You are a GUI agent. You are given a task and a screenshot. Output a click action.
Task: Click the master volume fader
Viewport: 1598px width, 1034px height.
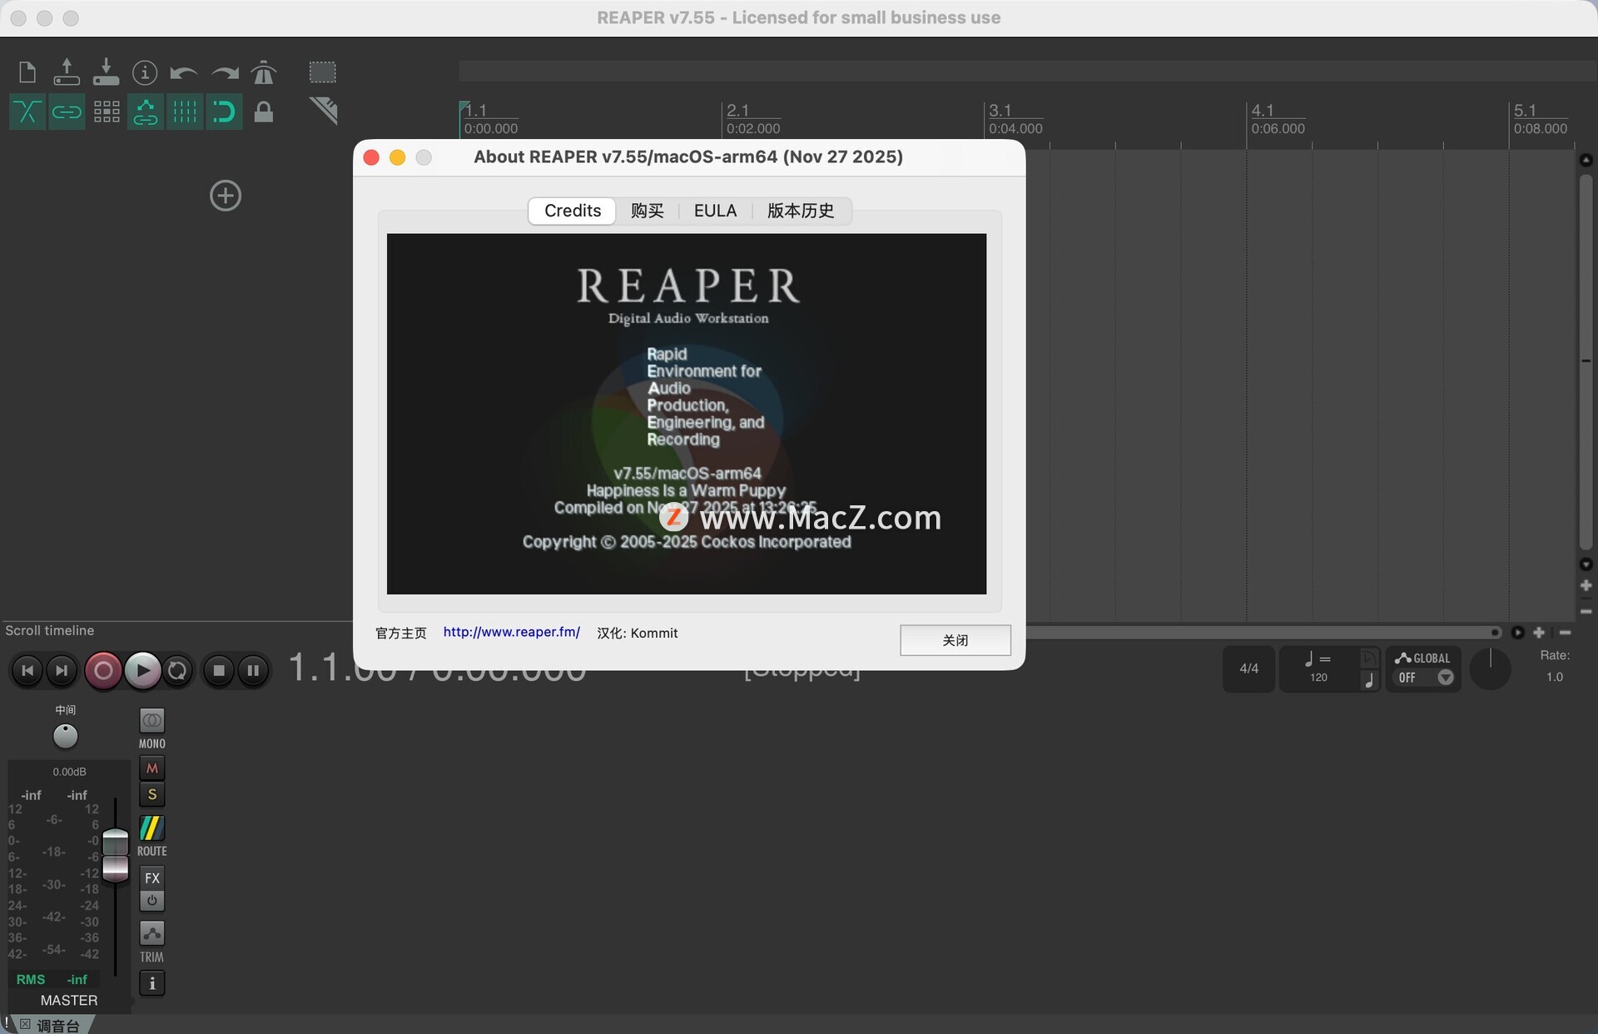tap(115, 856)
